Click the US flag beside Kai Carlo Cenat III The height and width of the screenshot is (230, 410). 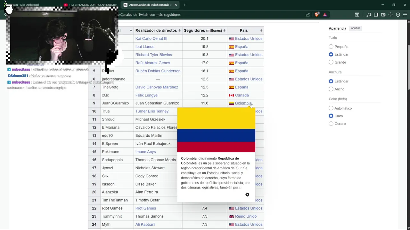pyautogui.click(x=231, y=39)
